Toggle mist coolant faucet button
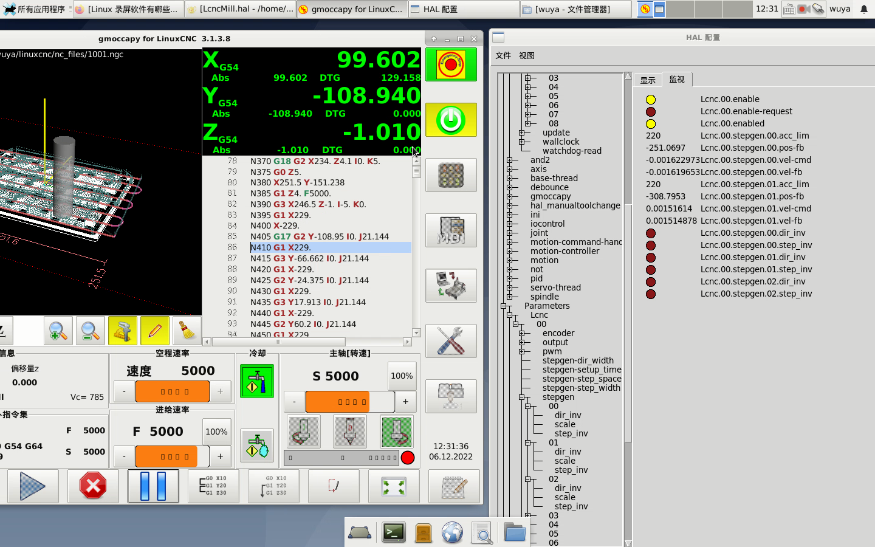The height and width of the screenshot is (547, 875). 257,446
